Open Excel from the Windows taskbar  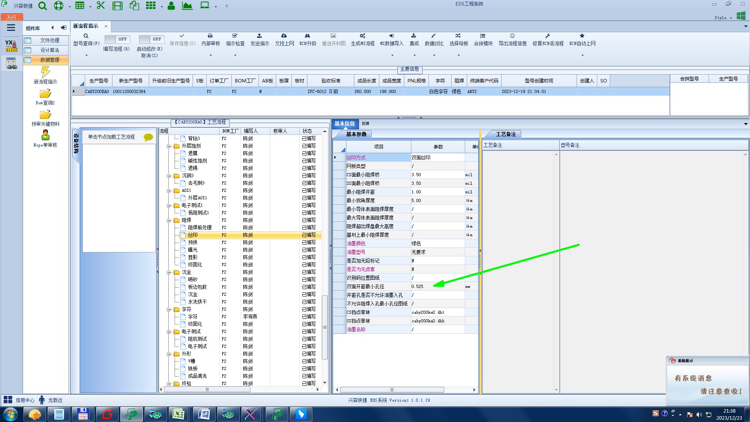179,414
